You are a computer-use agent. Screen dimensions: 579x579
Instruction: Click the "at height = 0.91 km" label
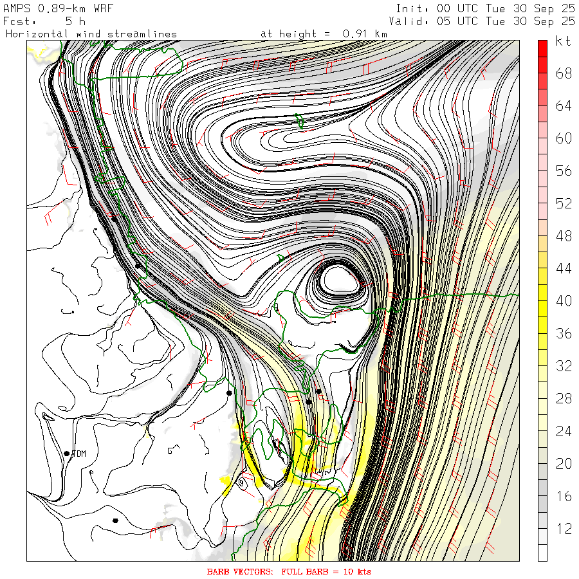click(324, 33)
